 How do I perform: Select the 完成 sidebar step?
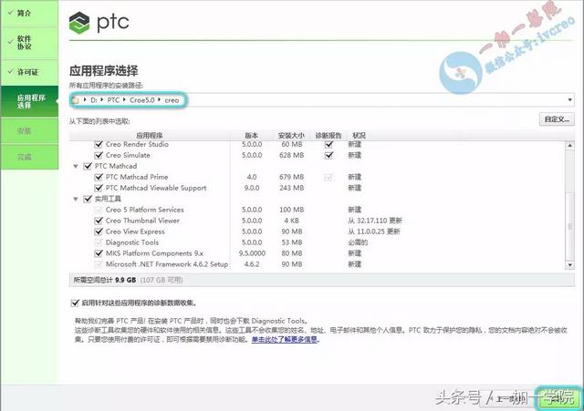click(29, 157)
